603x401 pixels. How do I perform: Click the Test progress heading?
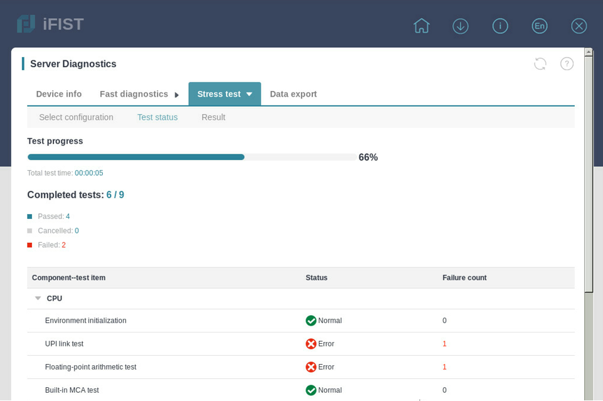55,141
